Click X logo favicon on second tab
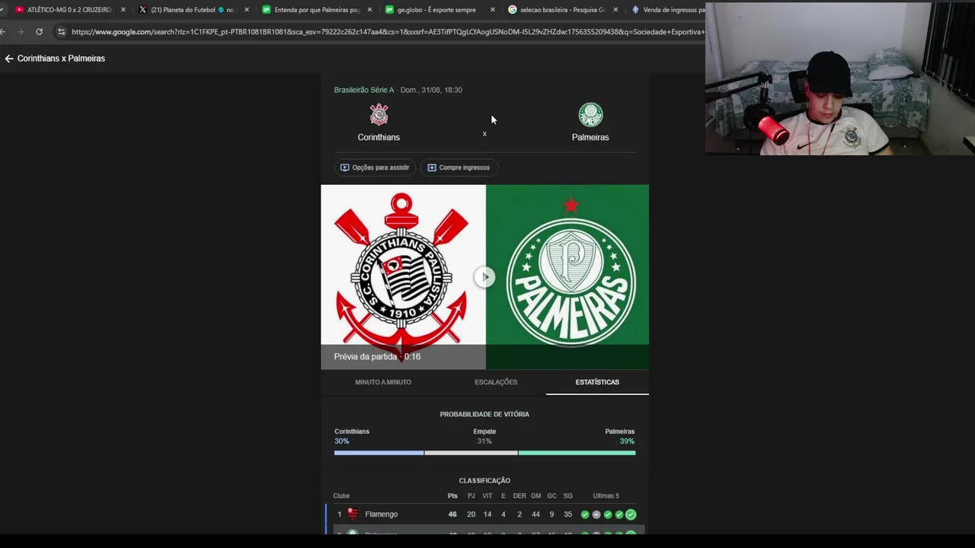Screen dimensions: 975x548 pyautogui.click(x=142, y=10)
